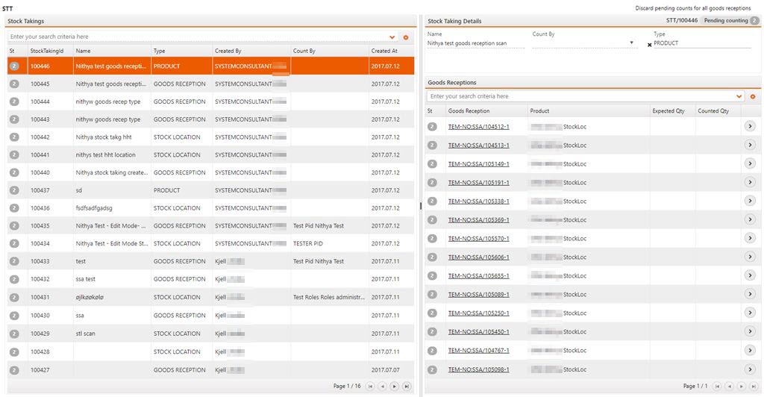764x397 pixels.
Task: Click arrow button for TEM-NO:SSA/105606-1 row
Action: click(750, 257)
